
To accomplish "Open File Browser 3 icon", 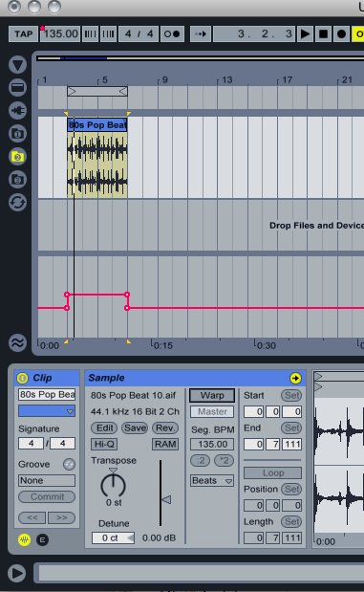I will pyautogui.click(x=18, y=180).
